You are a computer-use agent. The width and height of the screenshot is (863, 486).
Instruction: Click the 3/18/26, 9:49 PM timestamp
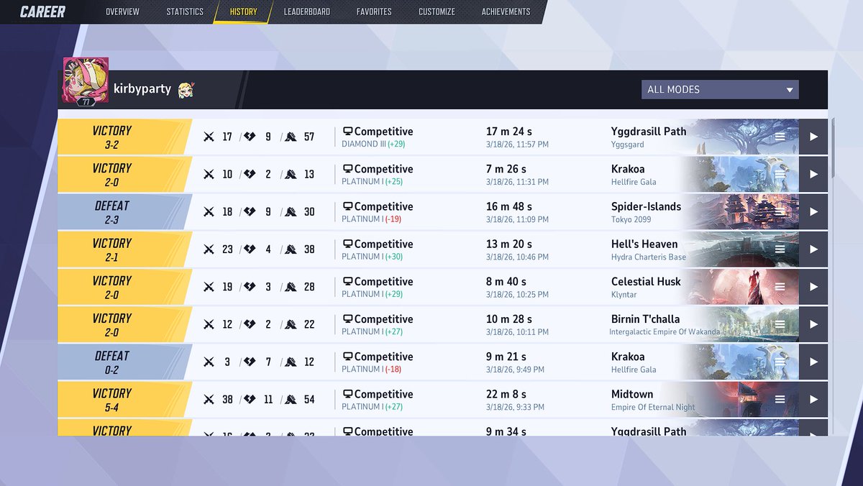pos(515,370)
